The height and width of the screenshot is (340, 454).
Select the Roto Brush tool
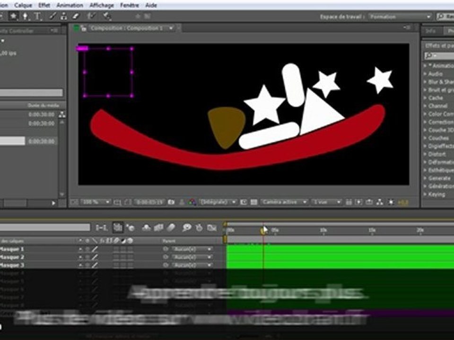pos(92,16)
